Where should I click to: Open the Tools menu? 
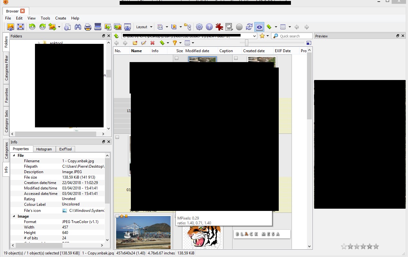(45, 18)
